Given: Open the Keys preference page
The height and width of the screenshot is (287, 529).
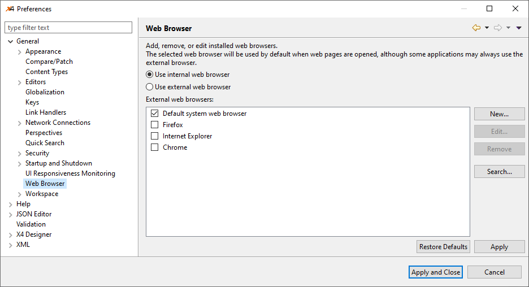Looking at the screenshot, I should (x=32, y=102).
